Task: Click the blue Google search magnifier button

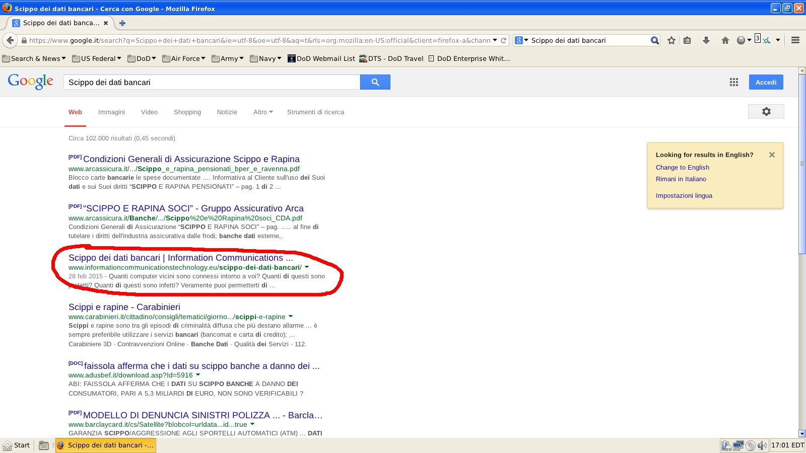Action: point(375,82)
